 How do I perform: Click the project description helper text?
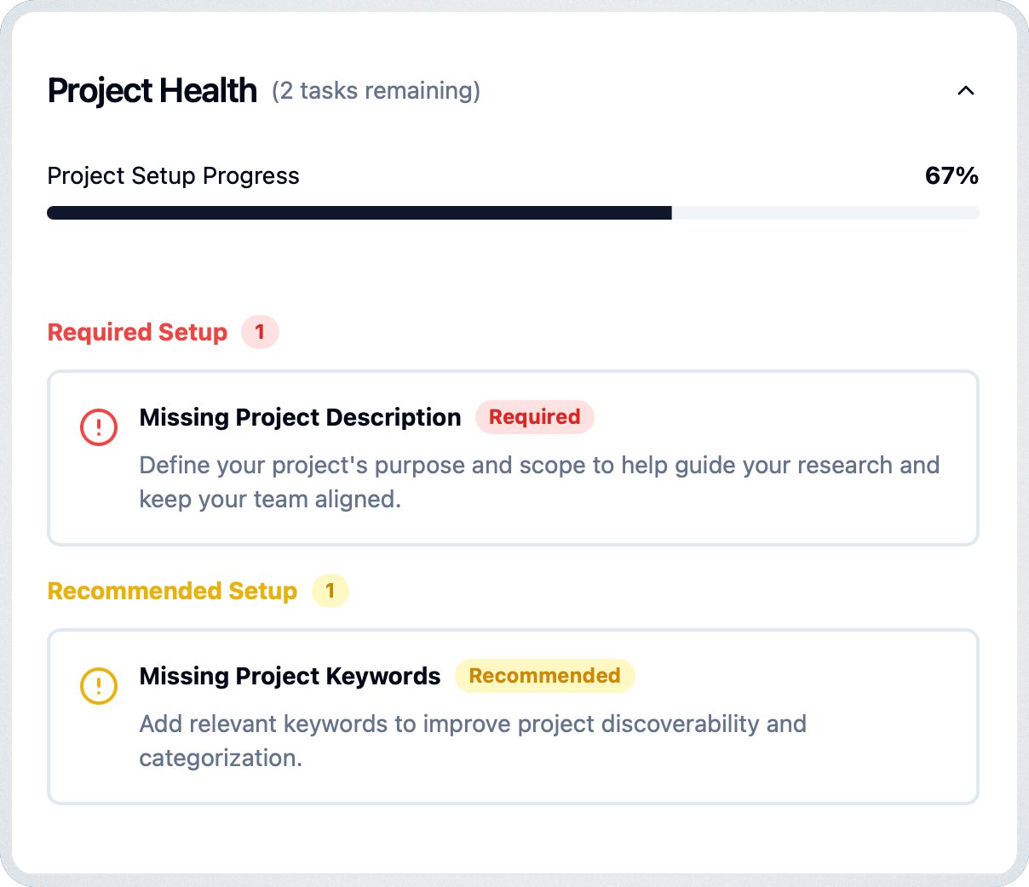(539, 482)
